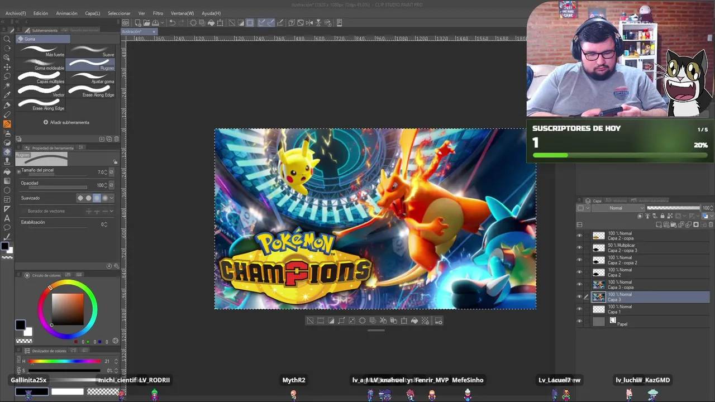Screen dimensions: 715x402
Task: Toggle visibility of Capa 1 layer
Action: 579,309
